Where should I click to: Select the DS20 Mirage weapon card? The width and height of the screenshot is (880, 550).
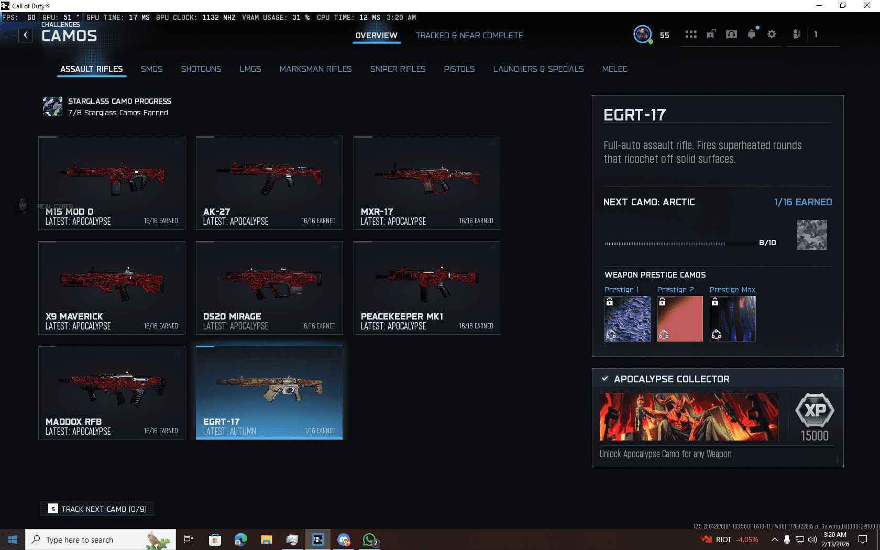[269, 288]
